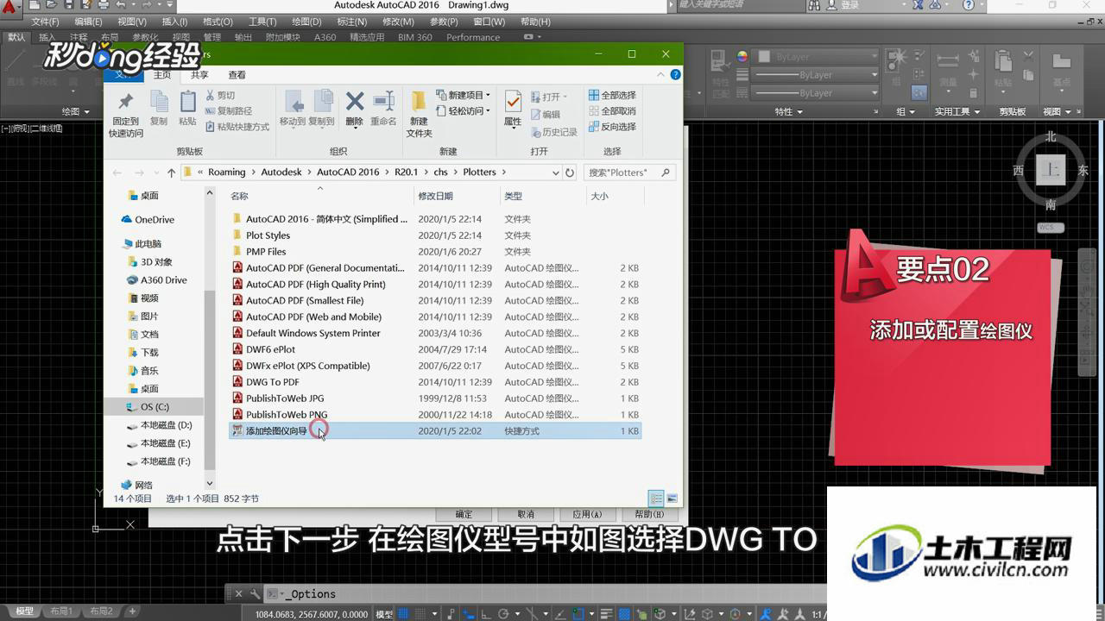Click the OK button in Options dialog
Viewport: 1105px width, 621px height.
click(x=464, y=515)
